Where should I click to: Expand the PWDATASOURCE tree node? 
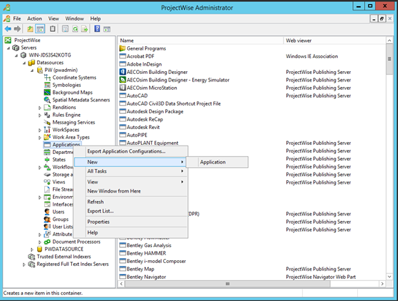[x=32, y=249]
